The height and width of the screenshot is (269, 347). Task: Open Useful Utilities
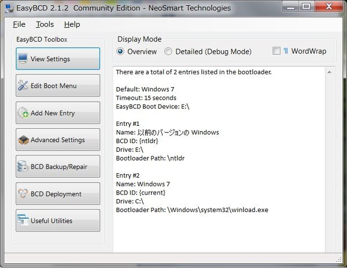point(58,221)
